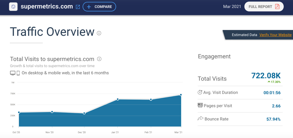Click the mobile phone device icon
This screenshot has height=138, width=293.
click(18, 73)
